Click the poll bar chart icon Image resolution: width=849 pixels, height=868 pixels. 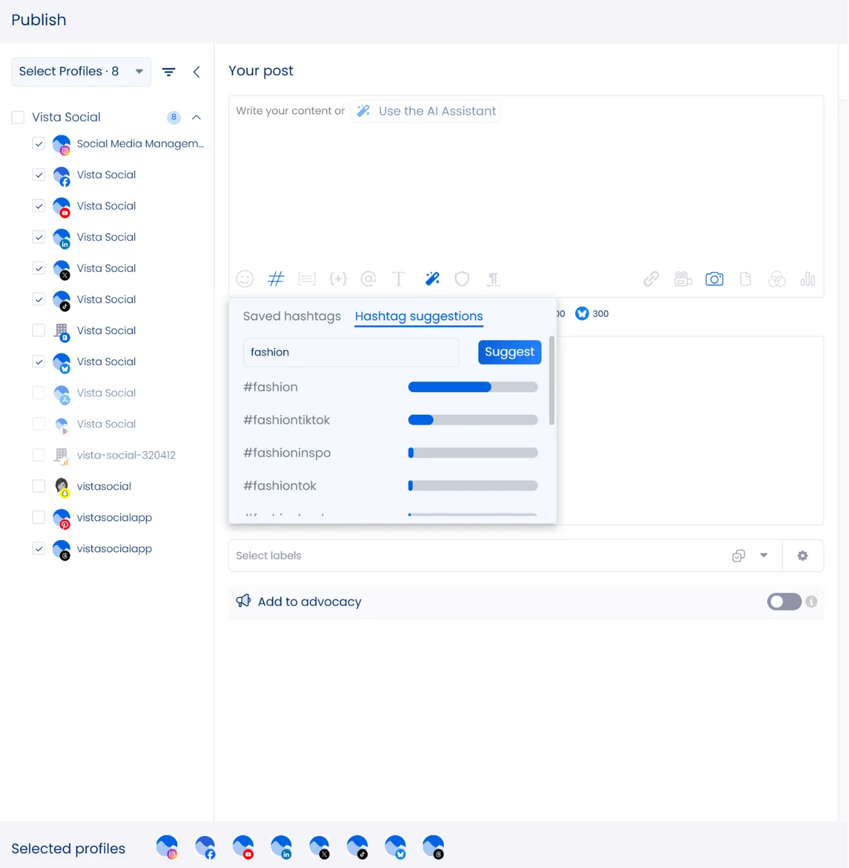click(808, 279)
